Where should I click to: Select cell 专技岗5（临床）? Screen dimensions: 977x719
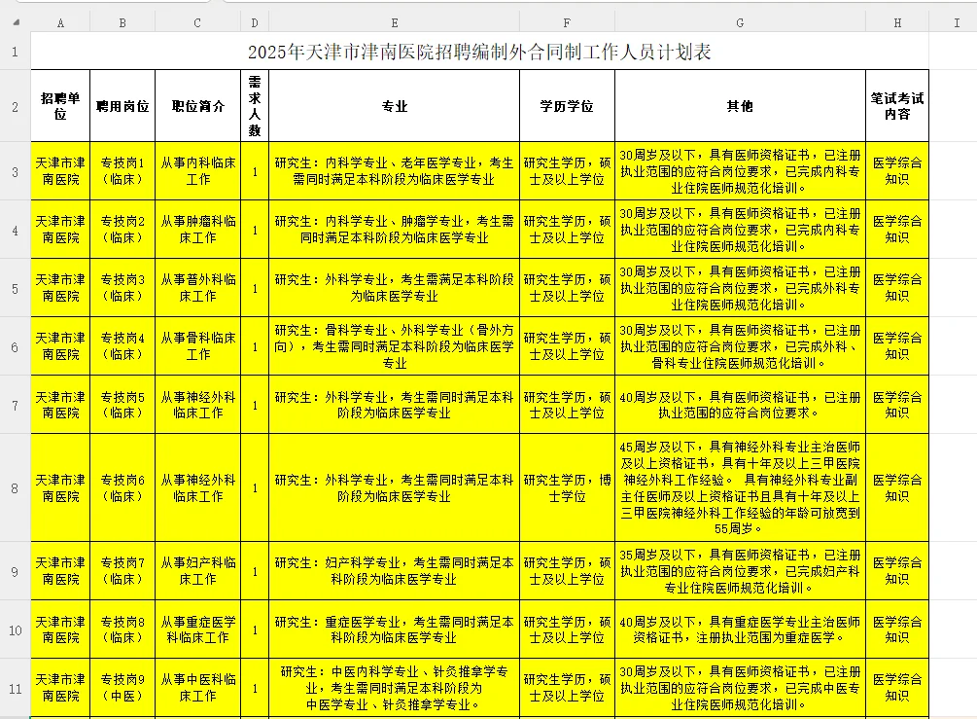tap(122, 405)
